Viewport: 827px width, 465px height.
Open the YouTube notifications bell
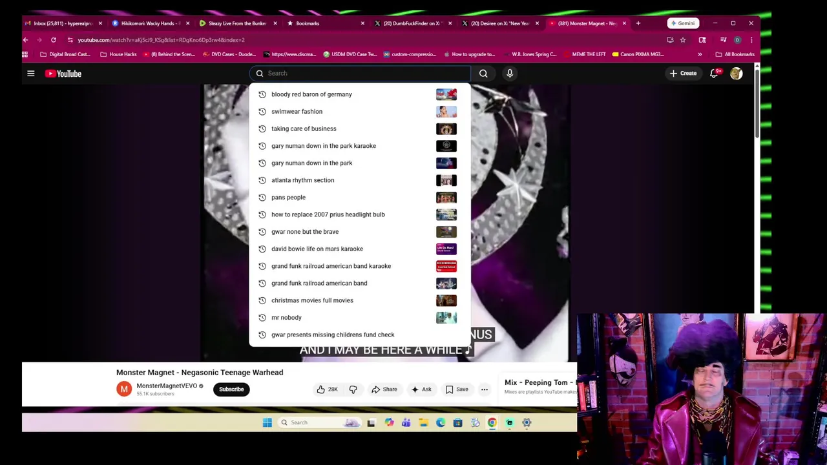[x=714, y=74]
